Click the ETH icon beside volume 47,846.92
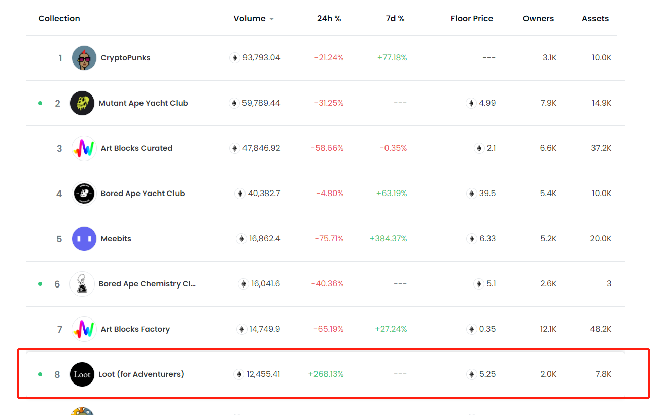Screen dimensions: 665x415 pyautogui.click(x=234, y=148)
